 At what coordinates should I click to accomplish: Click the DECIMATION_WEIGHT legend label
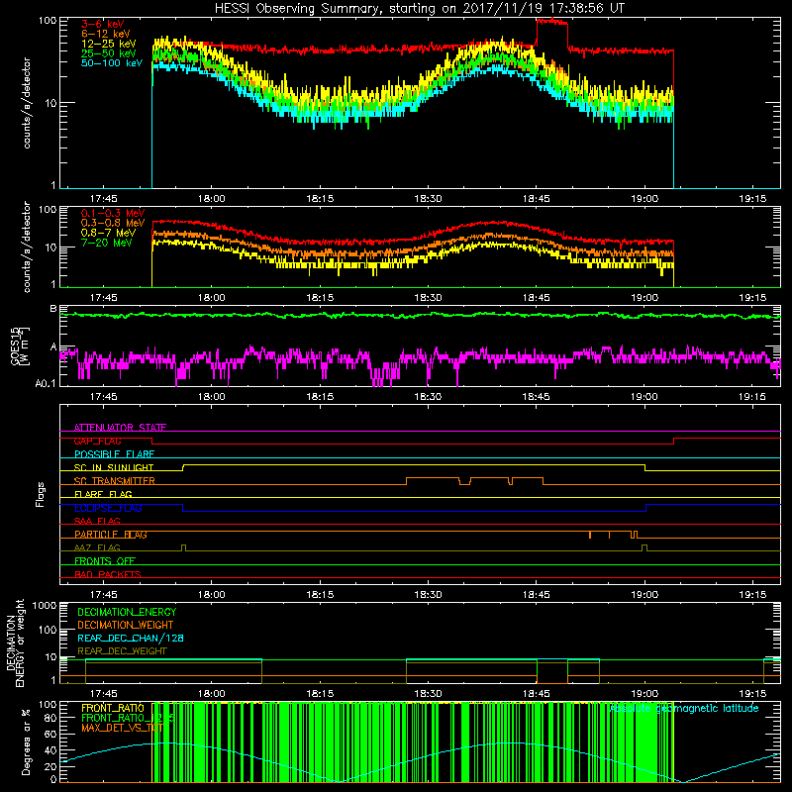(126, 625)
